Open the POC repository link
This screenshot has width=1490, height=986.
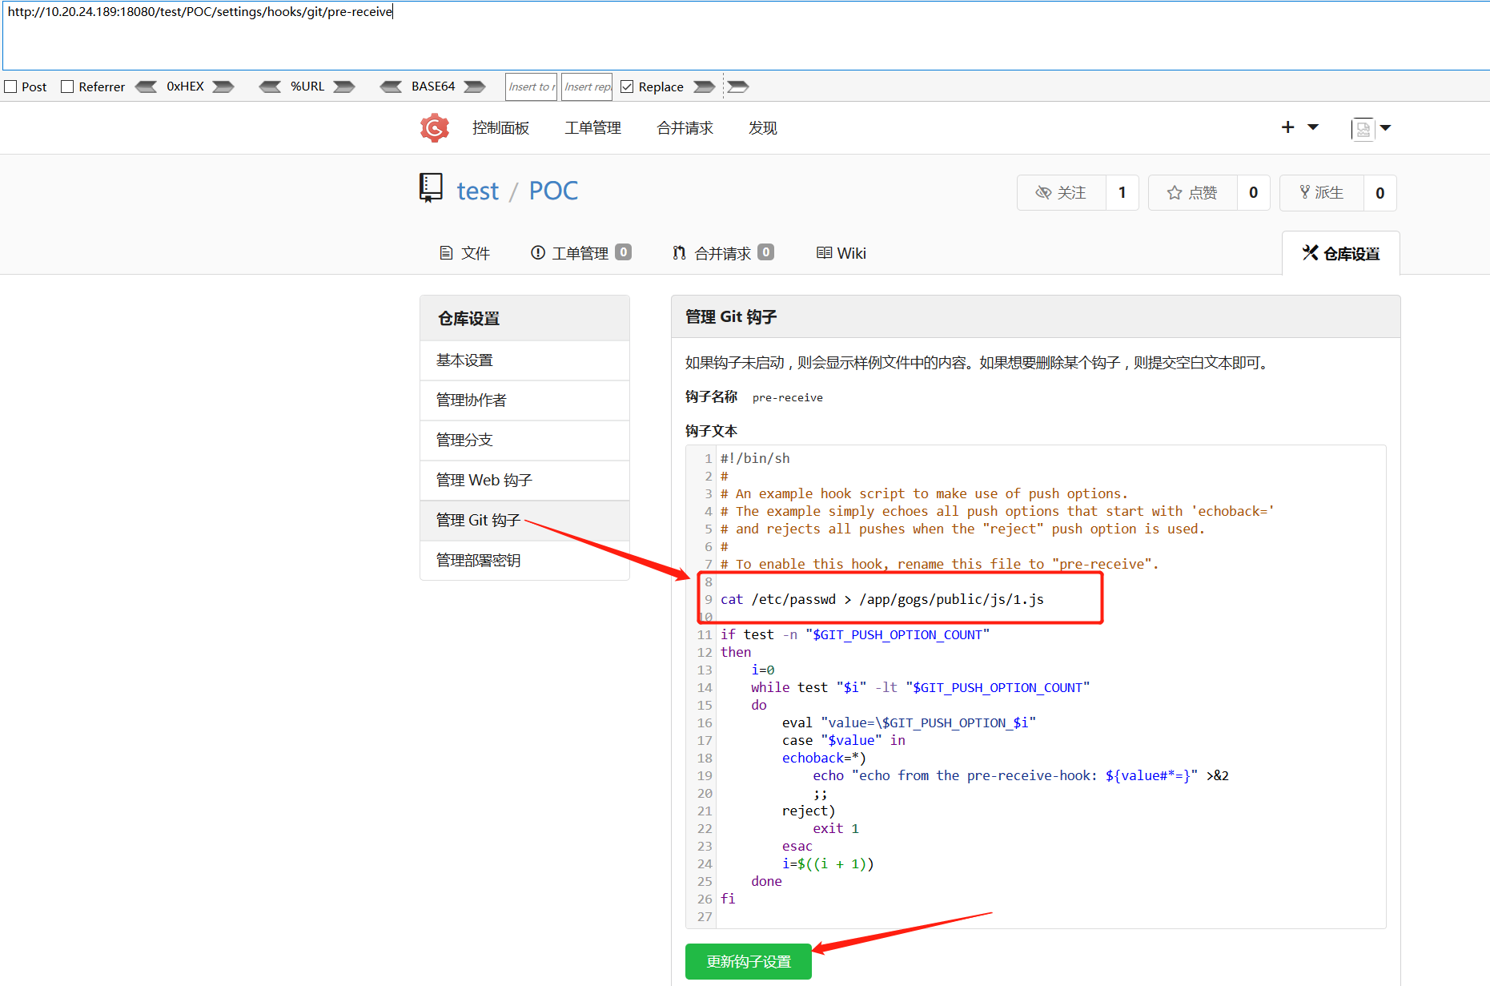(x=553, y=191)
